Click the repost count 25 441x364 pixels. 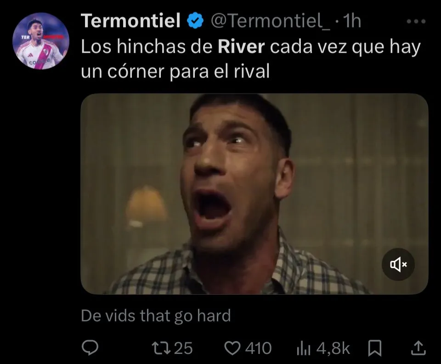pyautogui.click(x=183, y=348)
